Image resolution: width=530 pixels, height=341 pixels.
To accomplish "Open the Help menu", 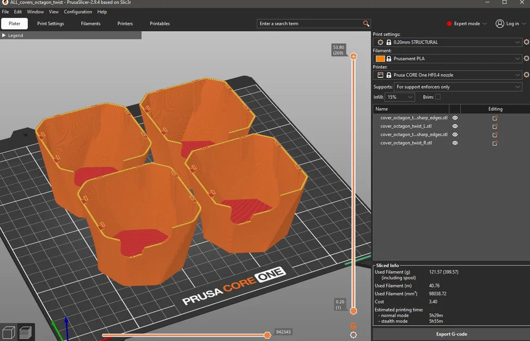I will (102, 12).
